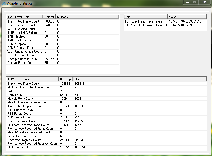Click the Adapter Statistics title bar icon
This screenshot has width=212, height=156.
pos(4,3)
